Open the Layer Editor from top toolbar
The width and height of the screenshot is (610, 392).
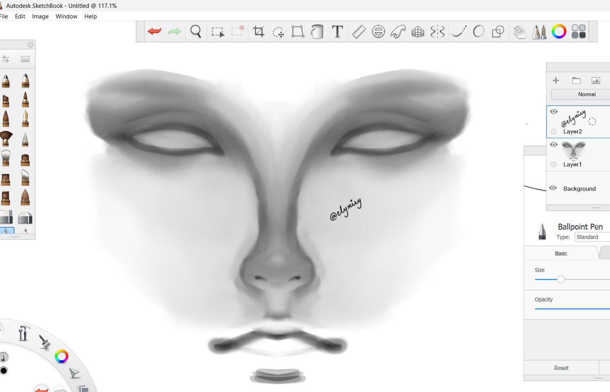[x=519, y=32]
